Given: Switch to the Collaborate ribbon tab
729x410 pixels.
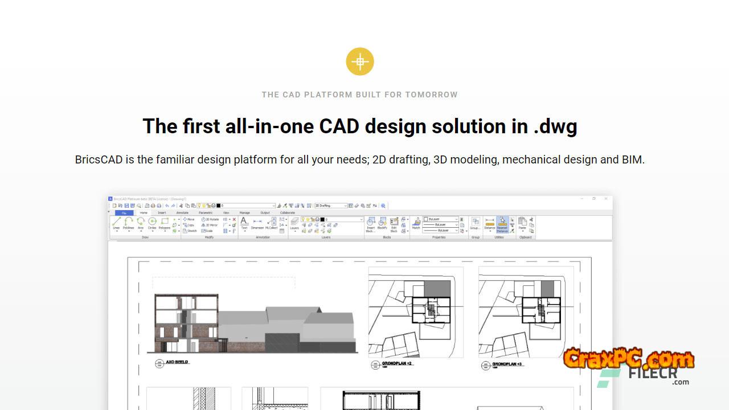Looking at the screenshot, I should point(288,212).
